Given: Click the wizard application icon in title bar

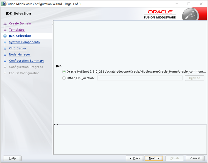Looking at the screenshot, I should pos(3,4).
